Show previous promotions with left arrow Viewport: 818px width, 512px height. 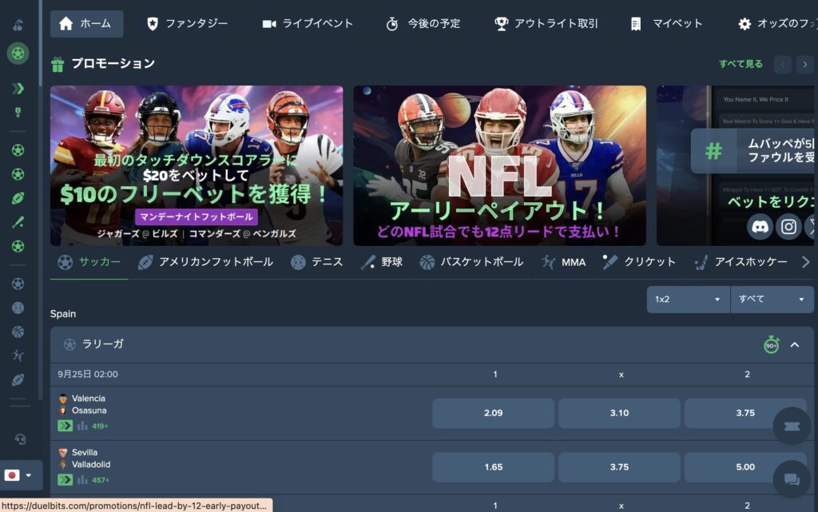click(x=783, y=64)
